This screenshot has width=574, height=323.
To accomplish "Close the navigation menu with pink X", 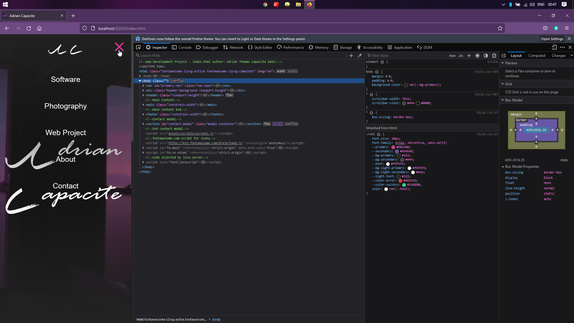I will [119, 47].
